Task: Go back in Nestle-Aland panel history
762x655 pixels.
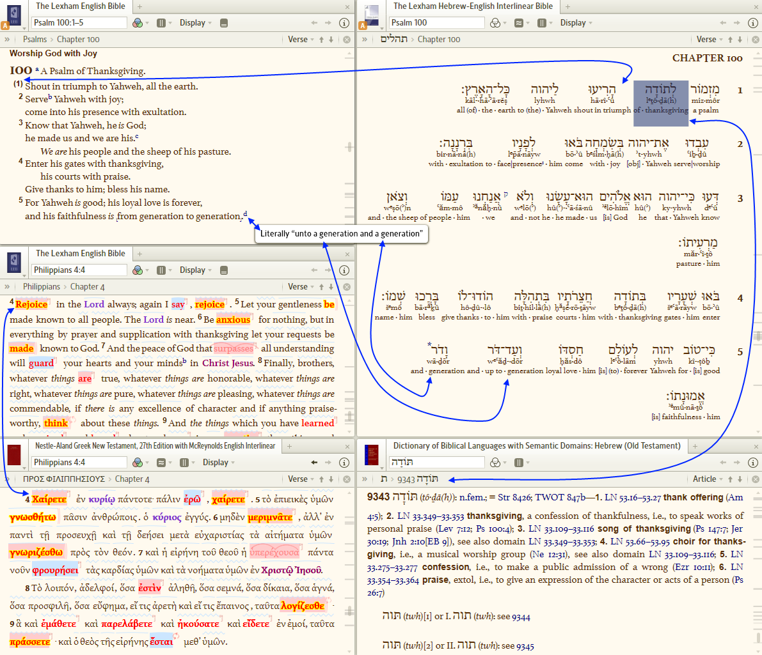Action: coord(314,463)
